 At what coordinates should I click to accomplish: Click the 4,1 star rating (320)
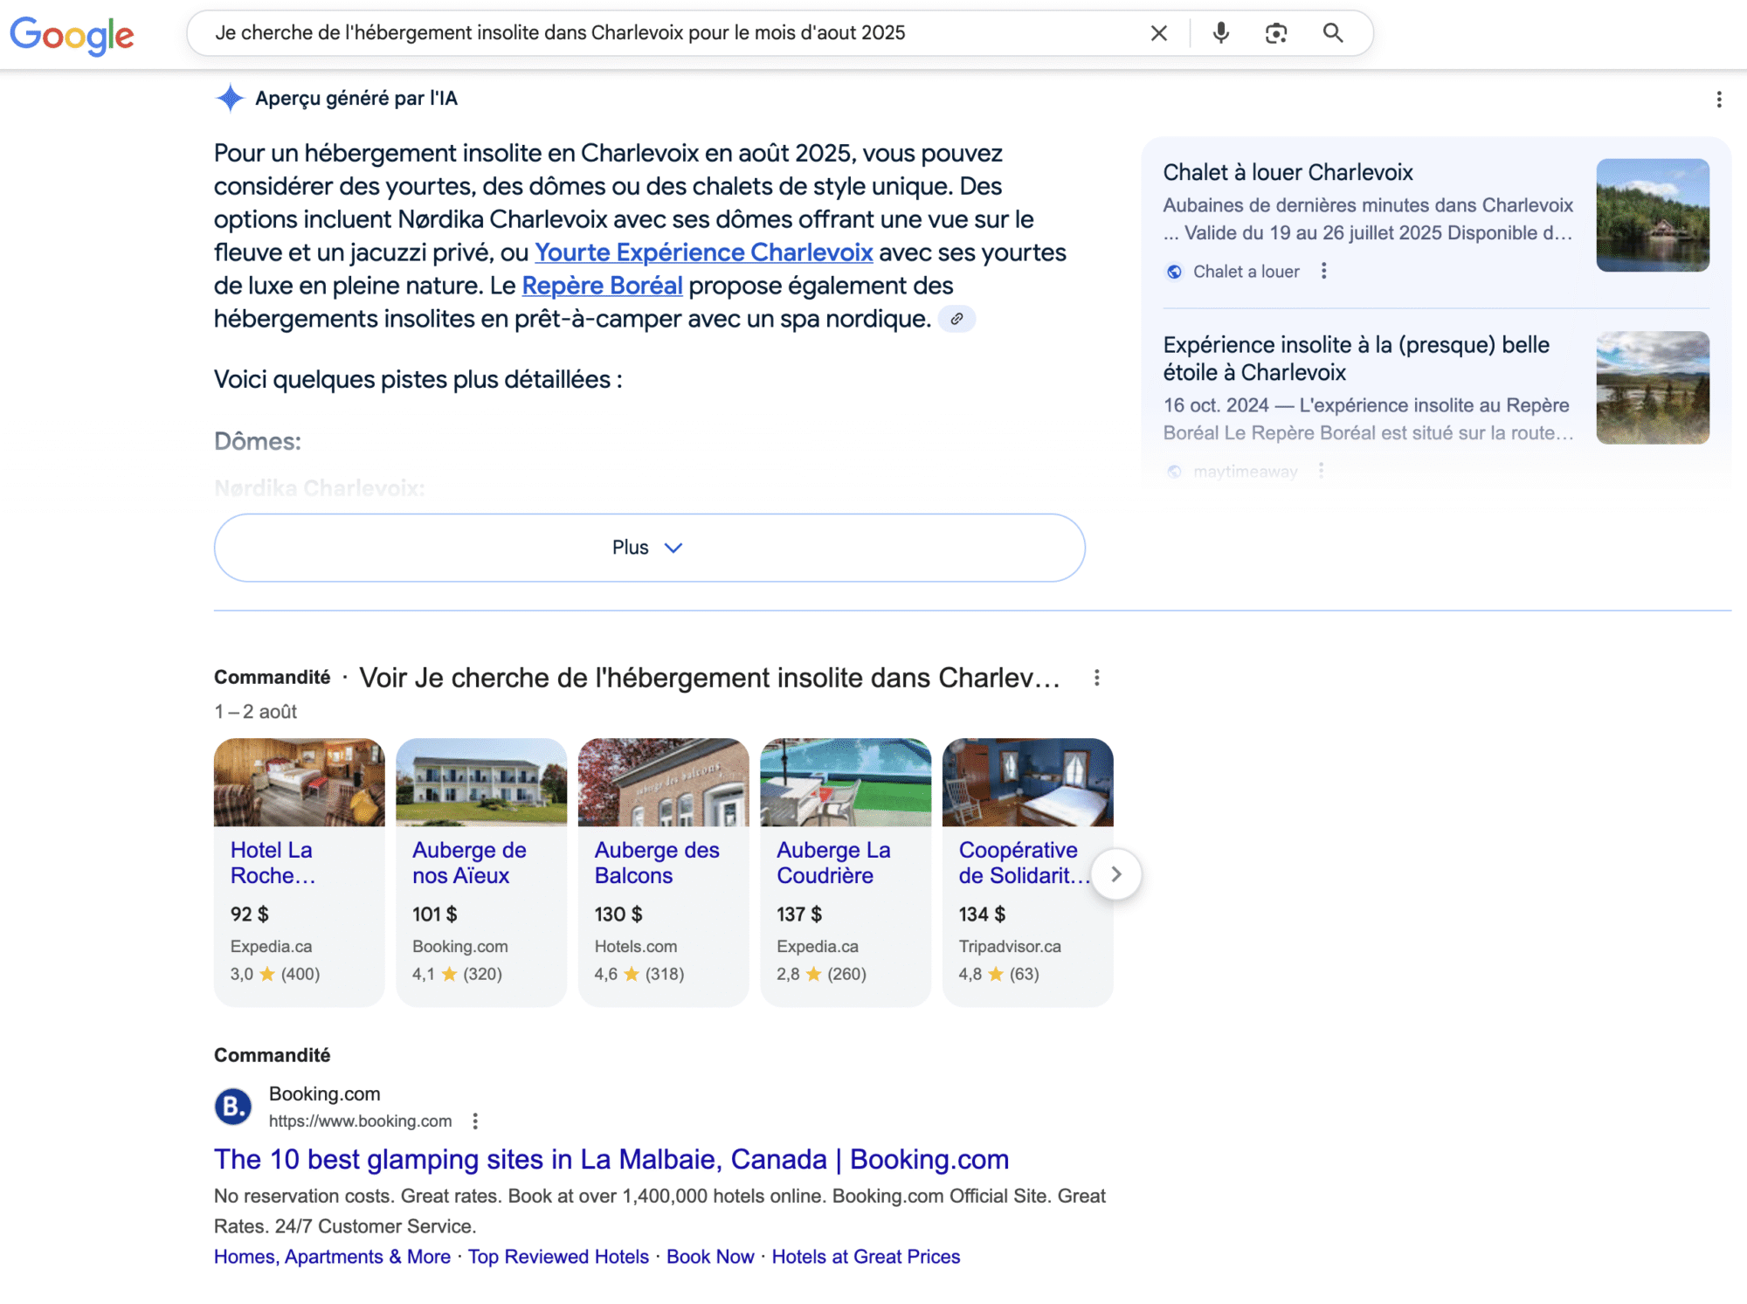[x=457, y=974]
